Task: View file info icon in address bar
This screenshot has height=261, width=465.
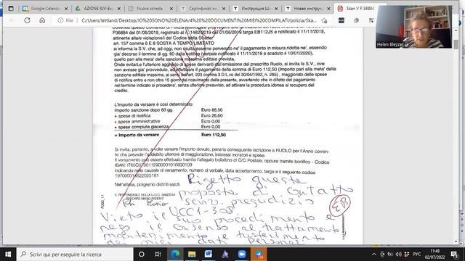Action: [60, 20]
